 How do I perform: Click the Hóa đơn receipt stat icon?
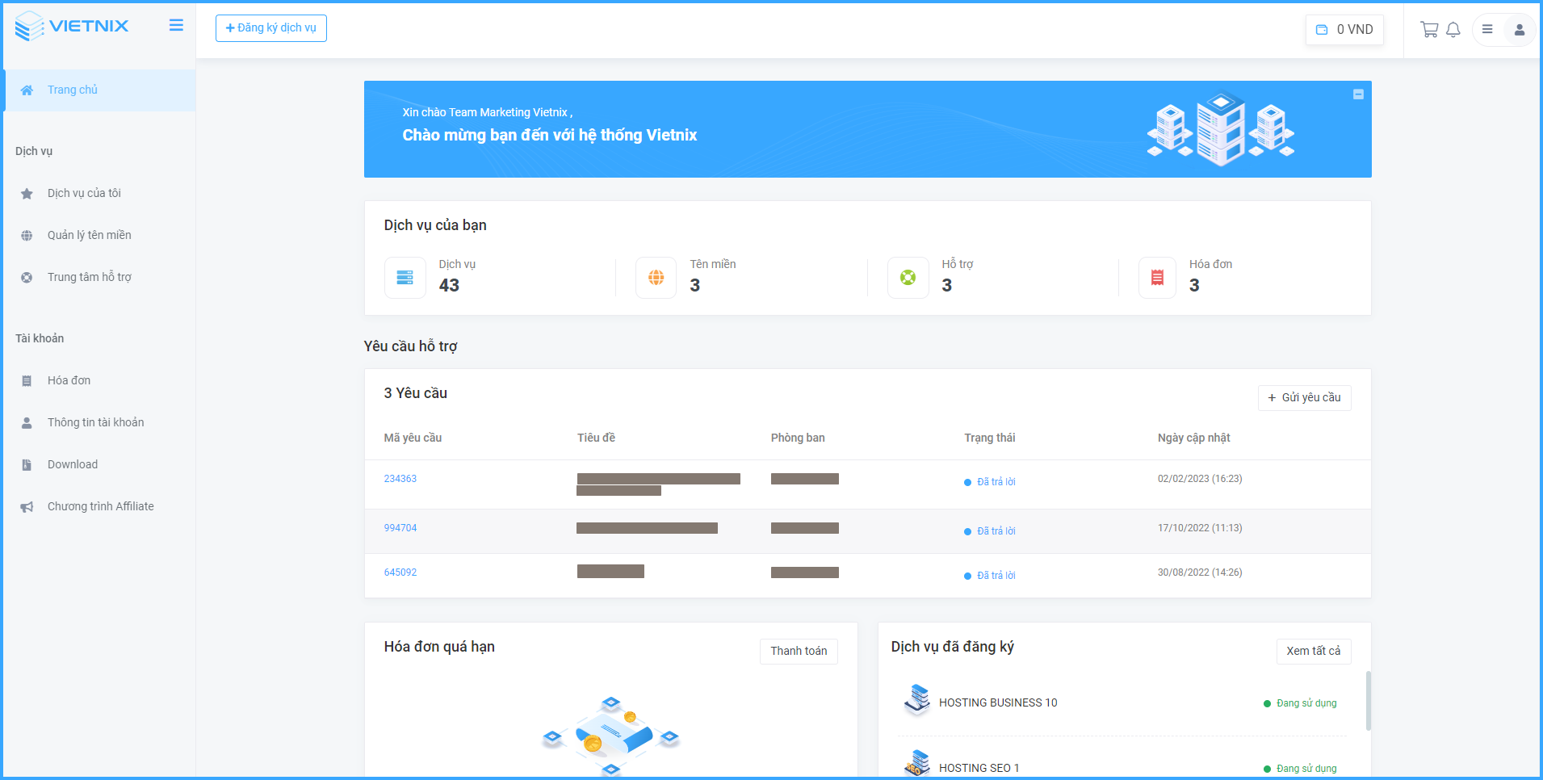[1157, 278]
